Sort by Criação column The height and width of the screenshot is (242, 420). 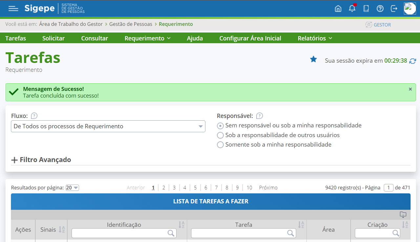coord(405,225)
